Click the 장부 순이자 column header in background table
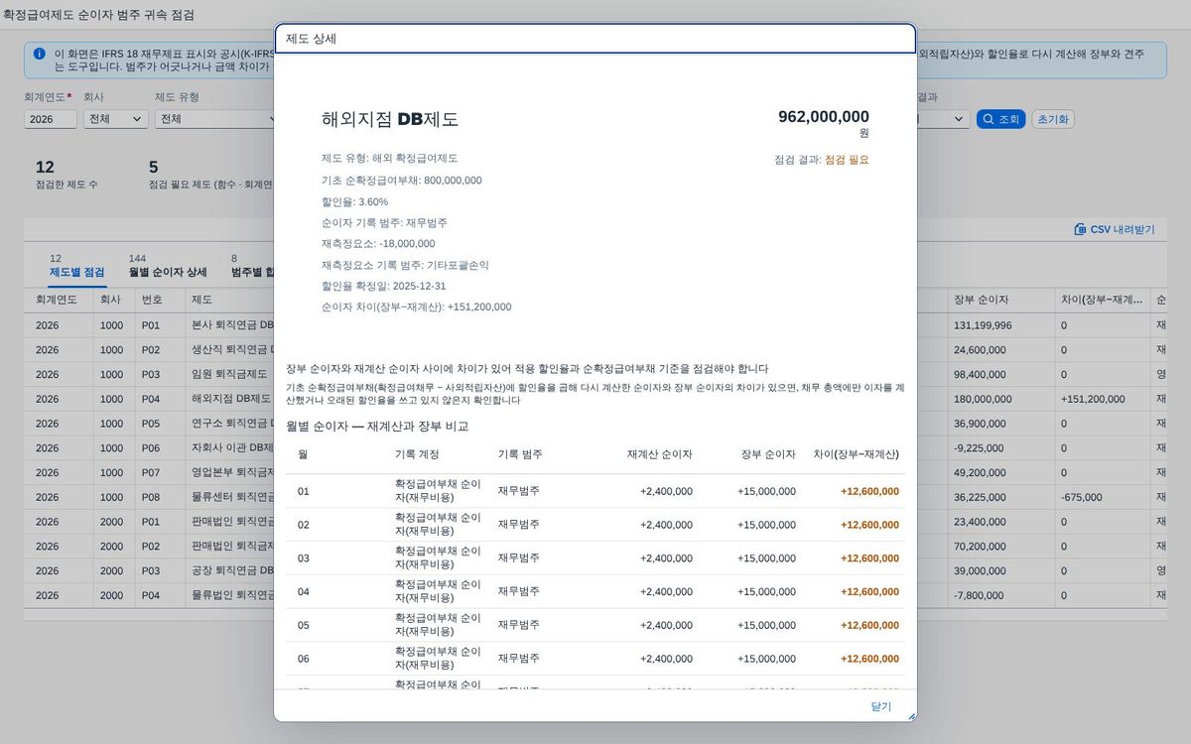Image resolution: width=1191 pixels, height=744 pixels. pyautogui.click(x=999, y=300)
